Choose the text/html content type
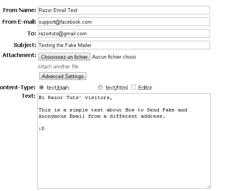 (100, 87)
